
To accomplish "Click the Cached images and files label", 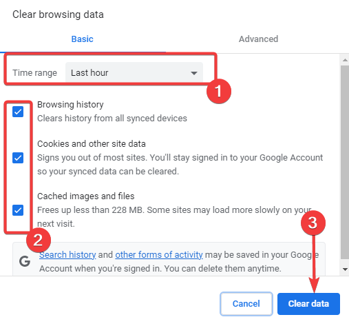I will 86,196.
